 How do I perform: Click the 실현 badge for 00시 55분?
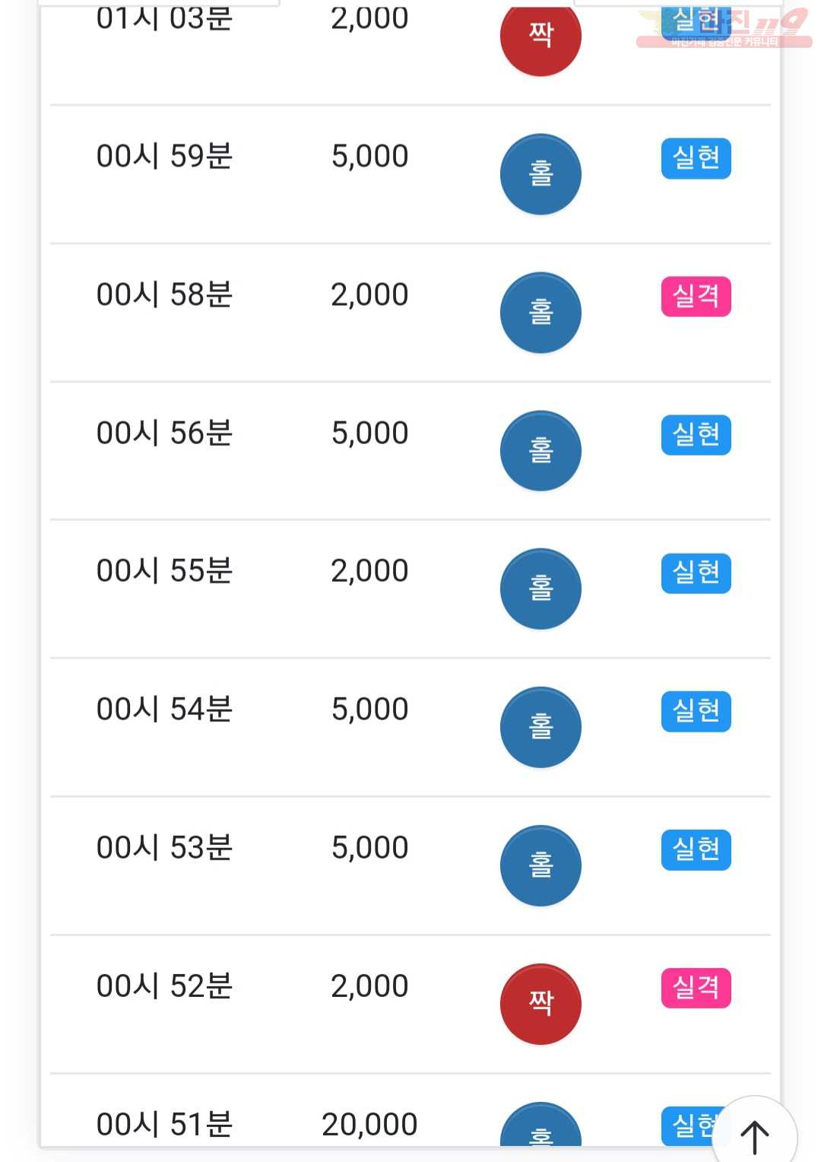coord(696,573)
